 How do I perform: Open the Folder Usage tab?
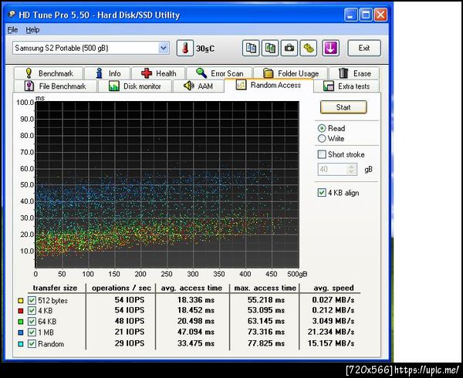point(291,73)
